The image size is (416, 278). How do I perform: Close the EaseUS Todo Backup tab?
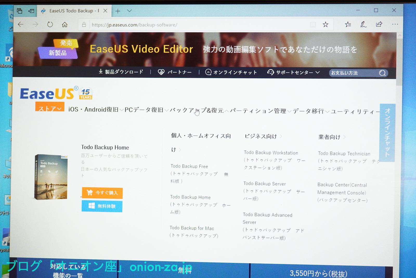pos(105,11)
